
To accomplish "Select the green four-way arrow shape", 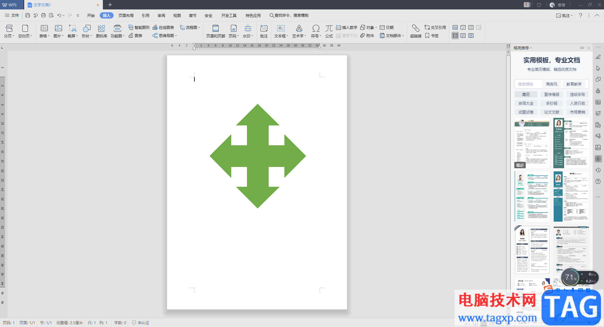I will tap(258, 156).
